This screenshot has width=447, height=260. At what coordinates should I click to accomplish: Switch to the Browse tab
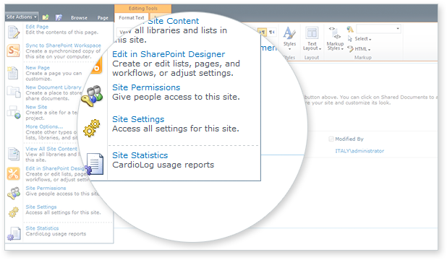pos(79,17)
